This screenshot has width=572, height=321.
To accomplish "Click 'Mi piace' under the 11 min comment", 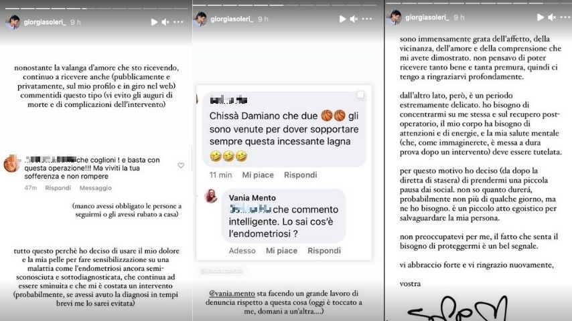I will [x=258, y=175].
